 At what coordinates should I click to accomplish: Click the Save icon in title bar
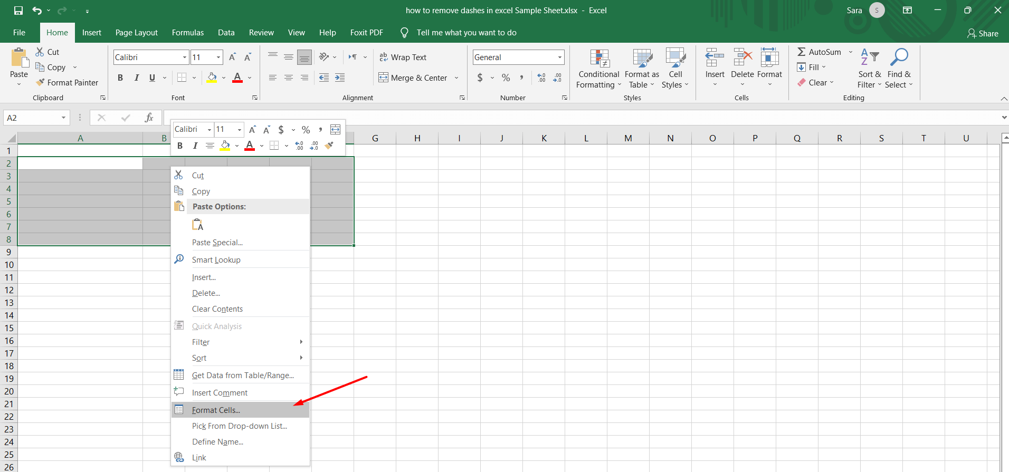18,11
